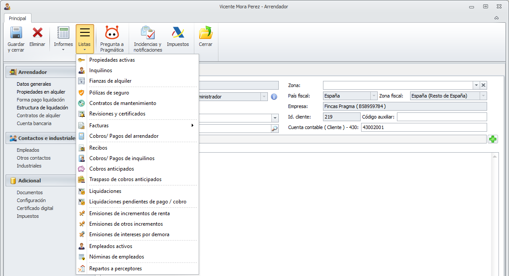Viewport: 509px width, 276px height.
Task: Select Propiedades activas from Listas menu
Action: [112, 60]
